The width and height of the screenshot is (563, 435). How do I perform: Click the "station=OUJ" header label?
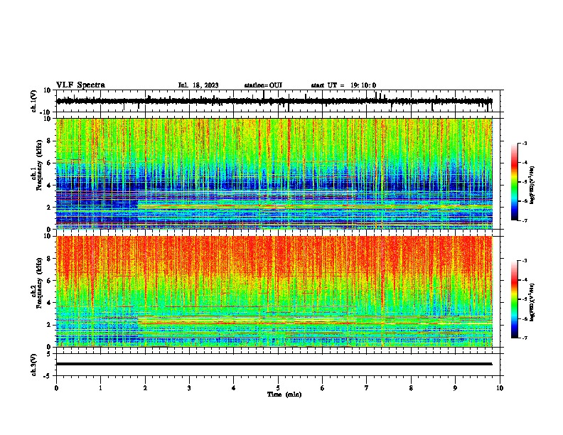pyautogui.click(x=263, y=85)
